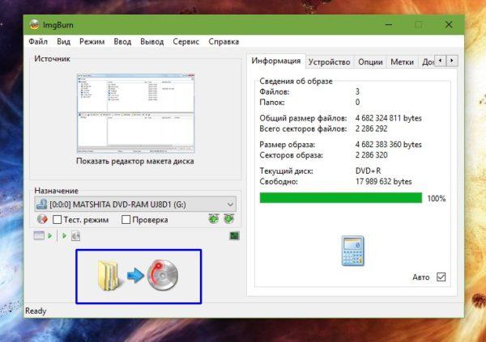Screen dimensions: 486x342
Task: Click the green 100% capacity progress bar
Action: 341,198
